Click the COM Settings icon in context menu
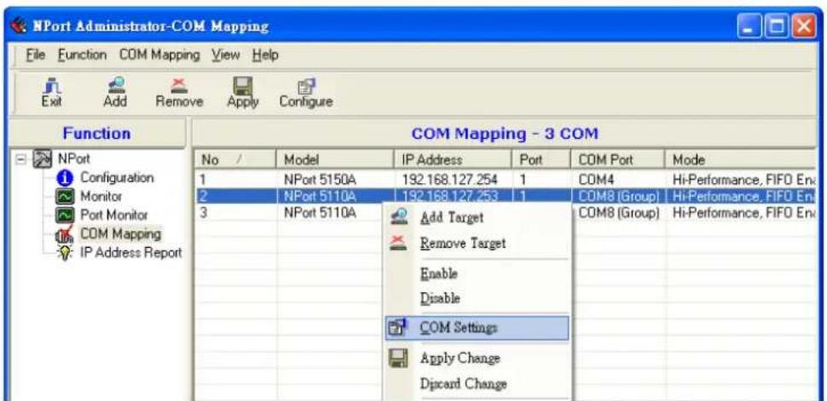The width and height of the screenshot is (827, 401). [x=398, y=329]
